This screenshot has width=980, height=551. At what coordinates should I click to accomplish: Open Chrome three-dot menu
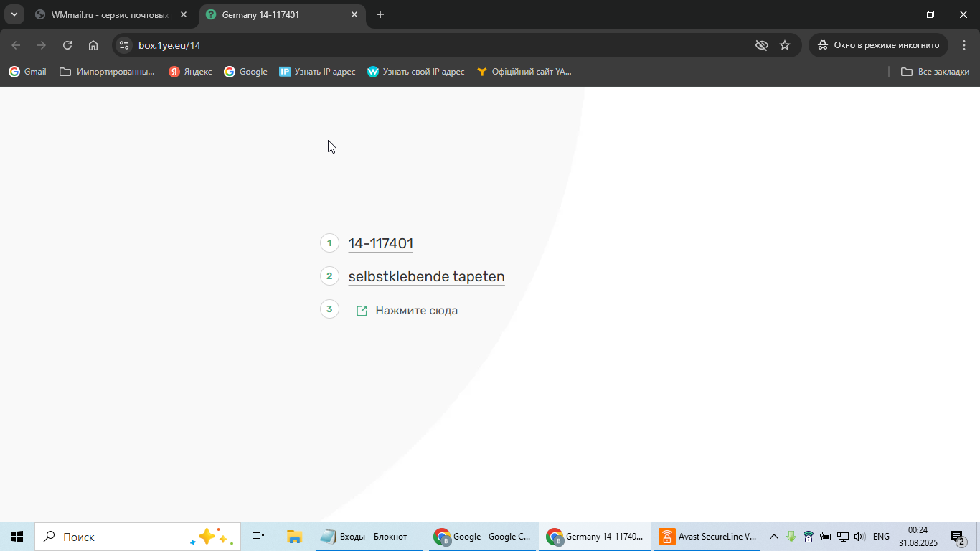click(x=963, y=45)
